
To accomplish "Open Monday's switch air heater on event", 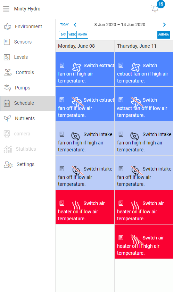I will click(x=85, y=207).
